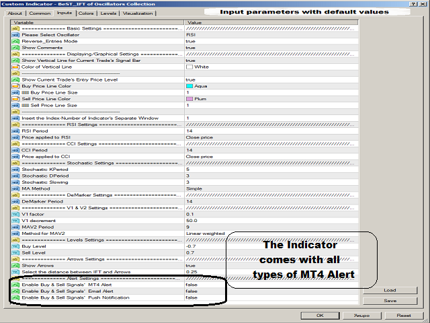The image size is (430, 323).
Task: Enable the MT4 Alert false value
Action: point(191,284)
